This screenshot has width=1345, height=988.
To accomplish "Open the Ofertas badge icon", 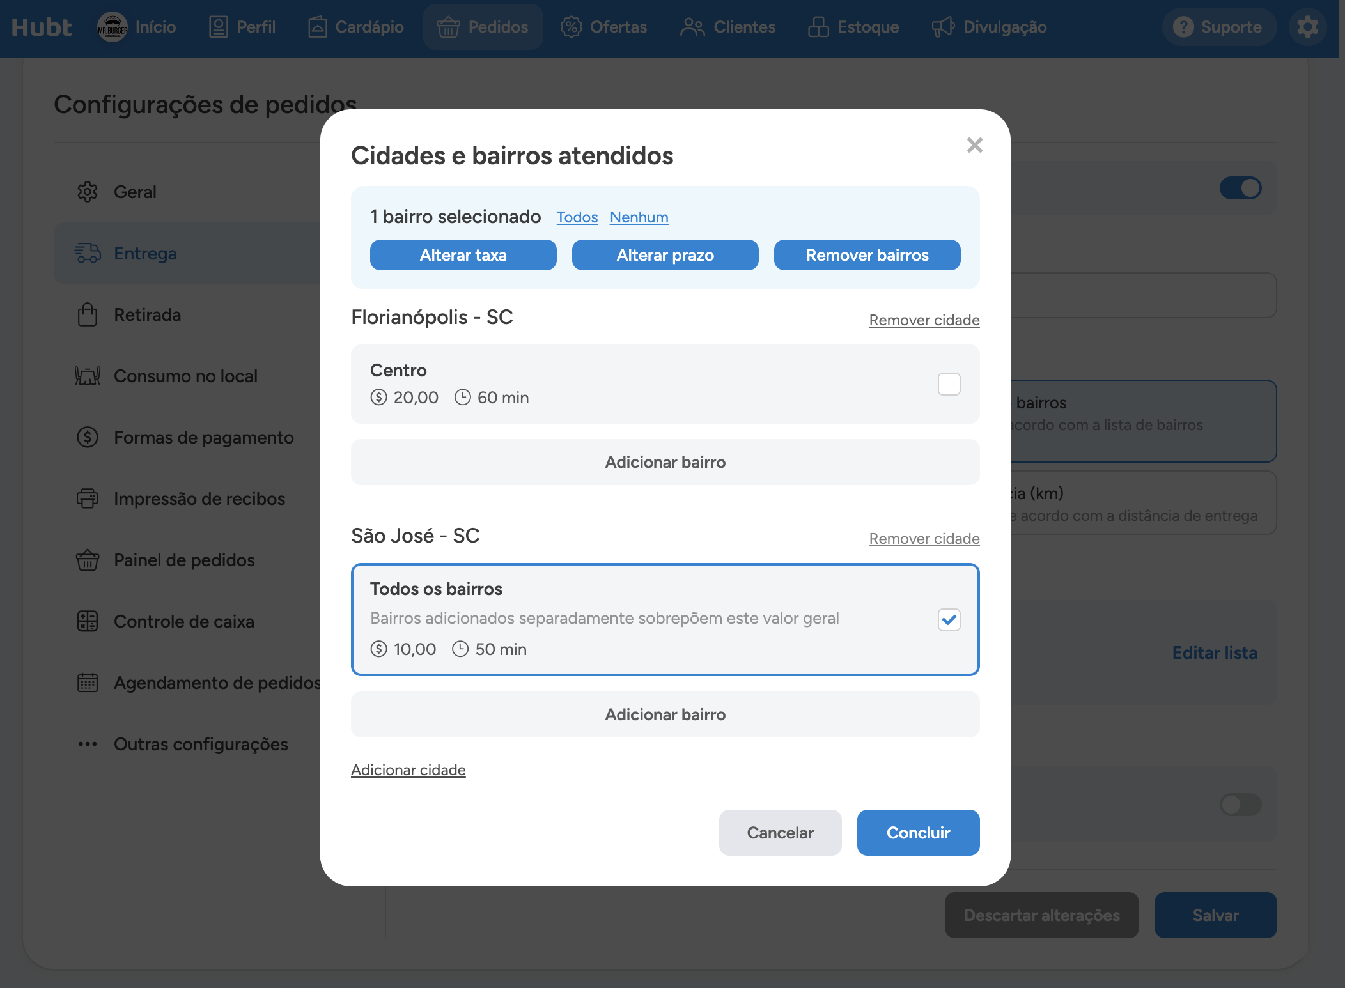I will point(571,27).
